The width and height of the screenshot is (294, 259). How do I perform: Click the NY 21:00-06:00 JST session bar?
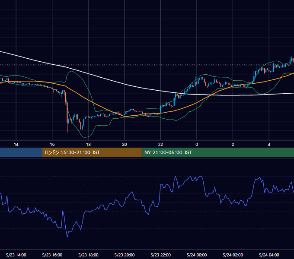pyautogui.click(x=217, y=152)
